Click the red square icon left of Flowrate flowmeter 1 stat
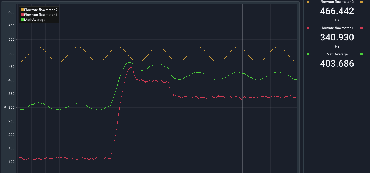The image size is (370, 173). coord(307,28)
